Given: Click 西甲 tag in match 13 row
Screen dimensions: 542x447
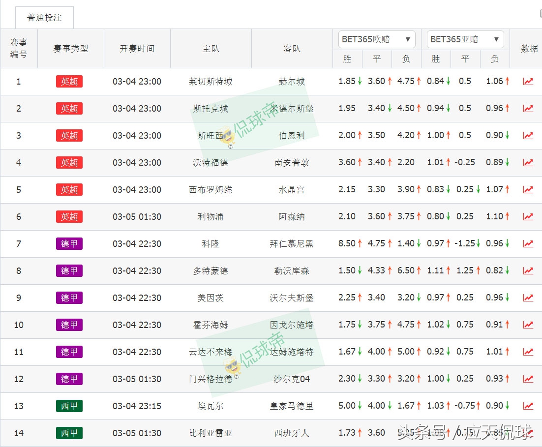Looking at the screenshot, I should pos(69,406).
